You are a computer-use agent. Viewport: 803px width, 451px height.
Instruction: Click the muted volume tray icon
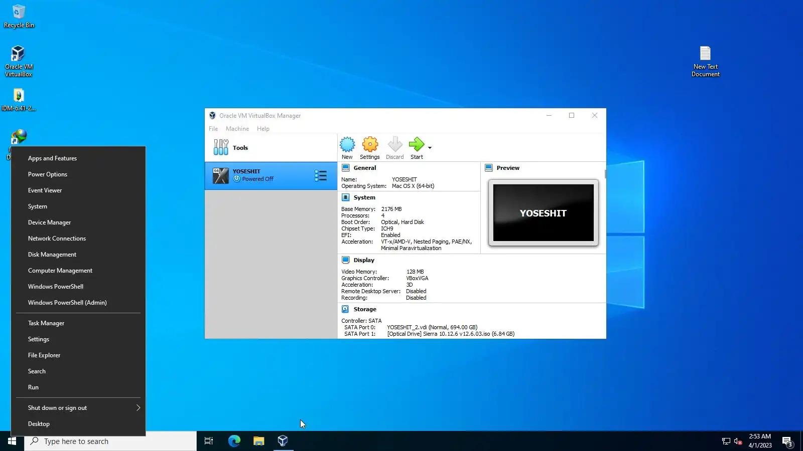point(738,441)
